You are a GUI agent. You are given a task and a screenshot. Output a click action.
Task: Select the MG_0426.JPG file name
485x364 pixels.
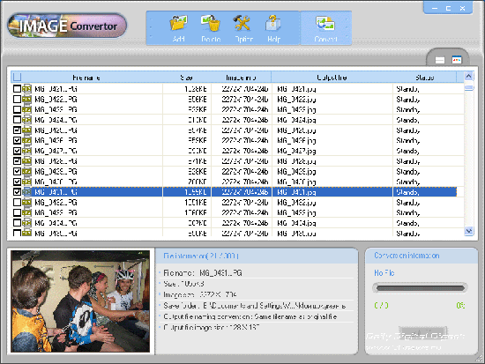(x=56, y=140)
